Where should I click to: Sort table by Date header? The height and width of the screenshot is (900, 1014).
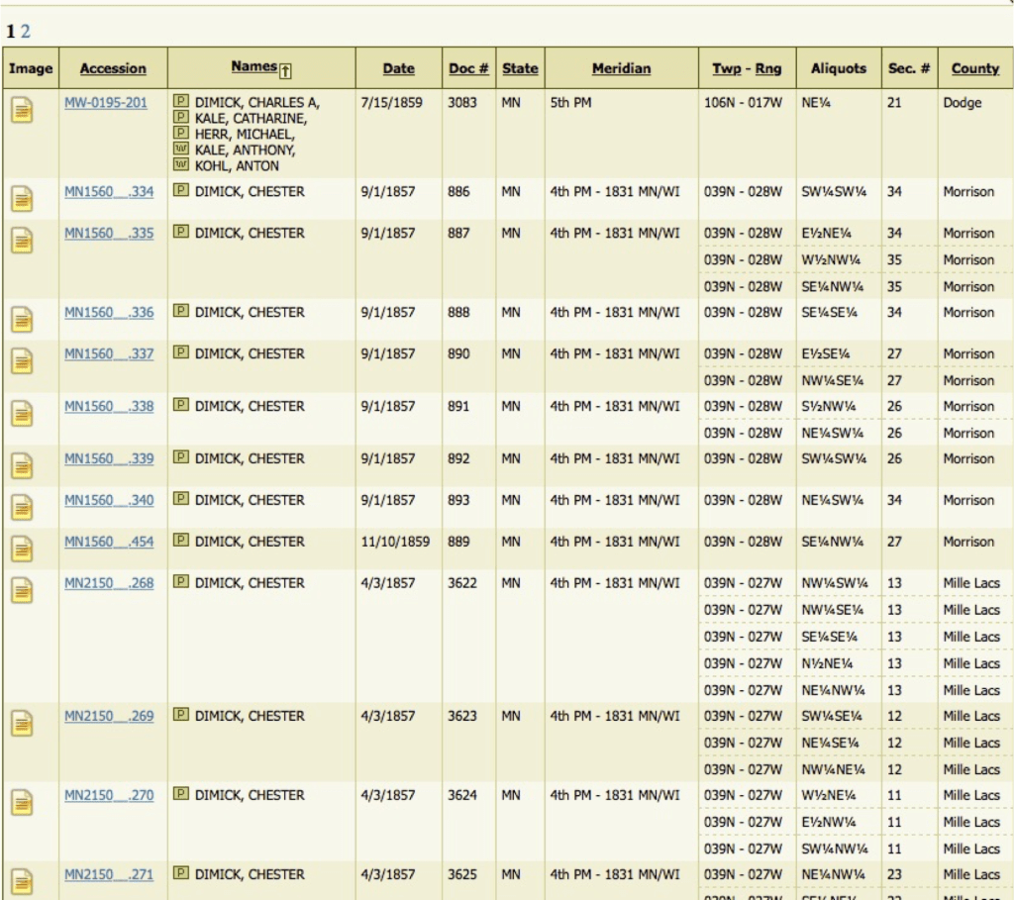[x=398, y=68]
